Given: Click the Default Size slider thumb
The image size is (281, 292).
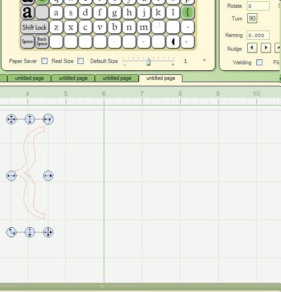Looking at the screenshot, I should click(x=148, y=62).
